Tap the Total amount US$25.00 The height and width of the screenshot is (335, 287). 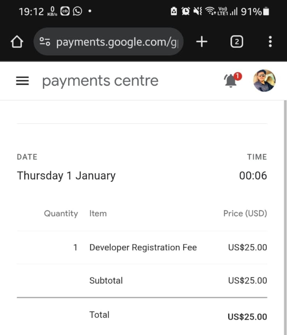pos(247,316)
